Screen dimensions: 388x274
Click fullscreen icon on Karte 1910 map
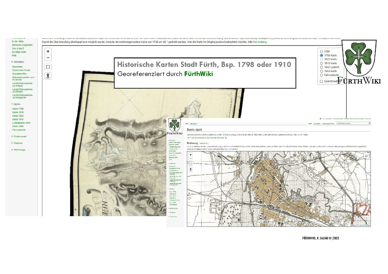click(x=191, y=164)
